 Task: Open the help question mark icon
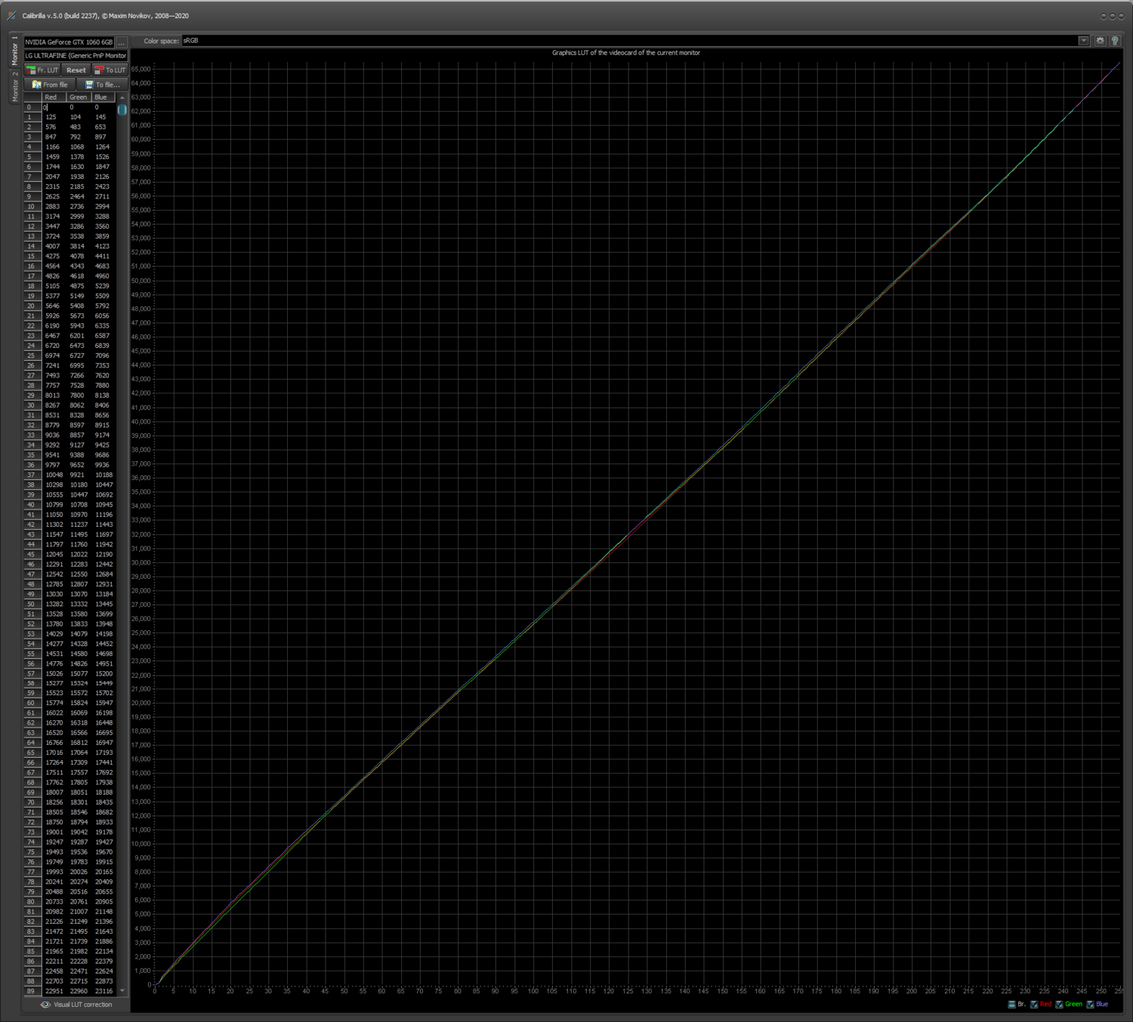1115,41
